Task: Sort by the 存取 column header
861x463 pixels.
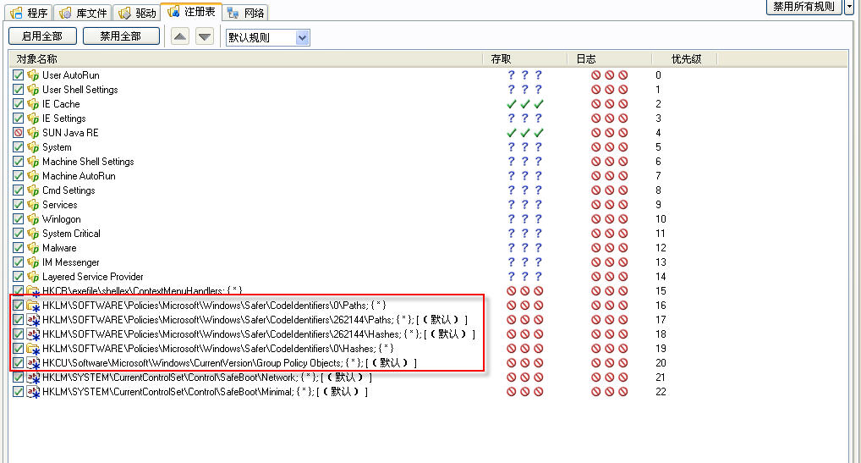Action: tap(525, 58)
